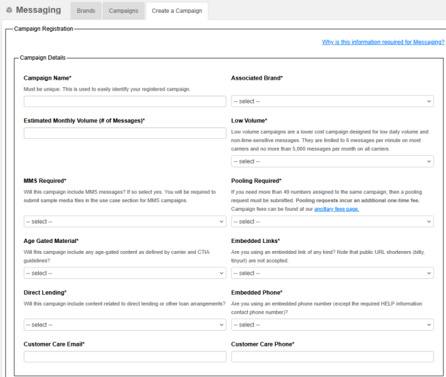Image resolution: width=446 pixels, height=377 pixels.
Task: Focus the Estimated Monthly Volume field
Action: (x=125, y=133)
